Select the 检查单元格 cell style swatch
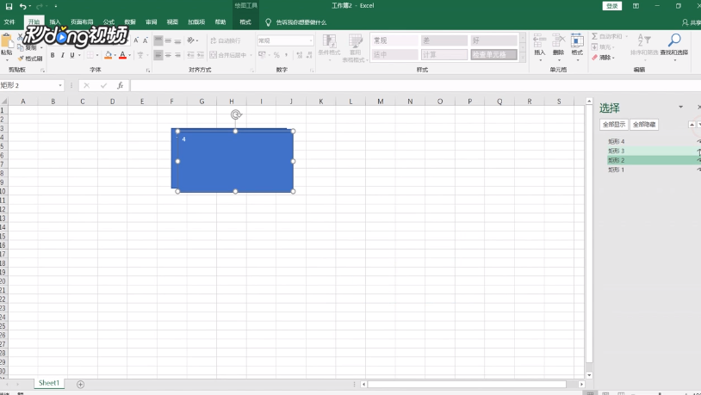The height and width of the screenshot is (395, 701). pyautogui.click(x=493, y=54)
